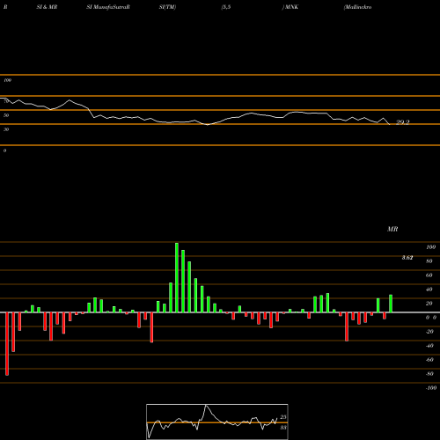Click the 40 label on MR axis

tap(429, 290)
